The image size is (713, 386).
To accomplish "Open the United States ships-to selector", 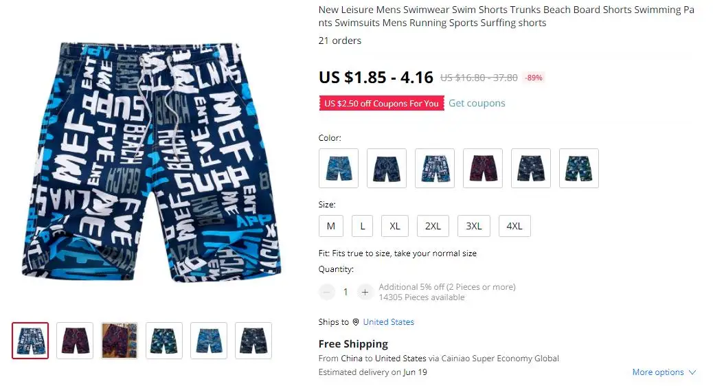I will [x=388, y=322].
